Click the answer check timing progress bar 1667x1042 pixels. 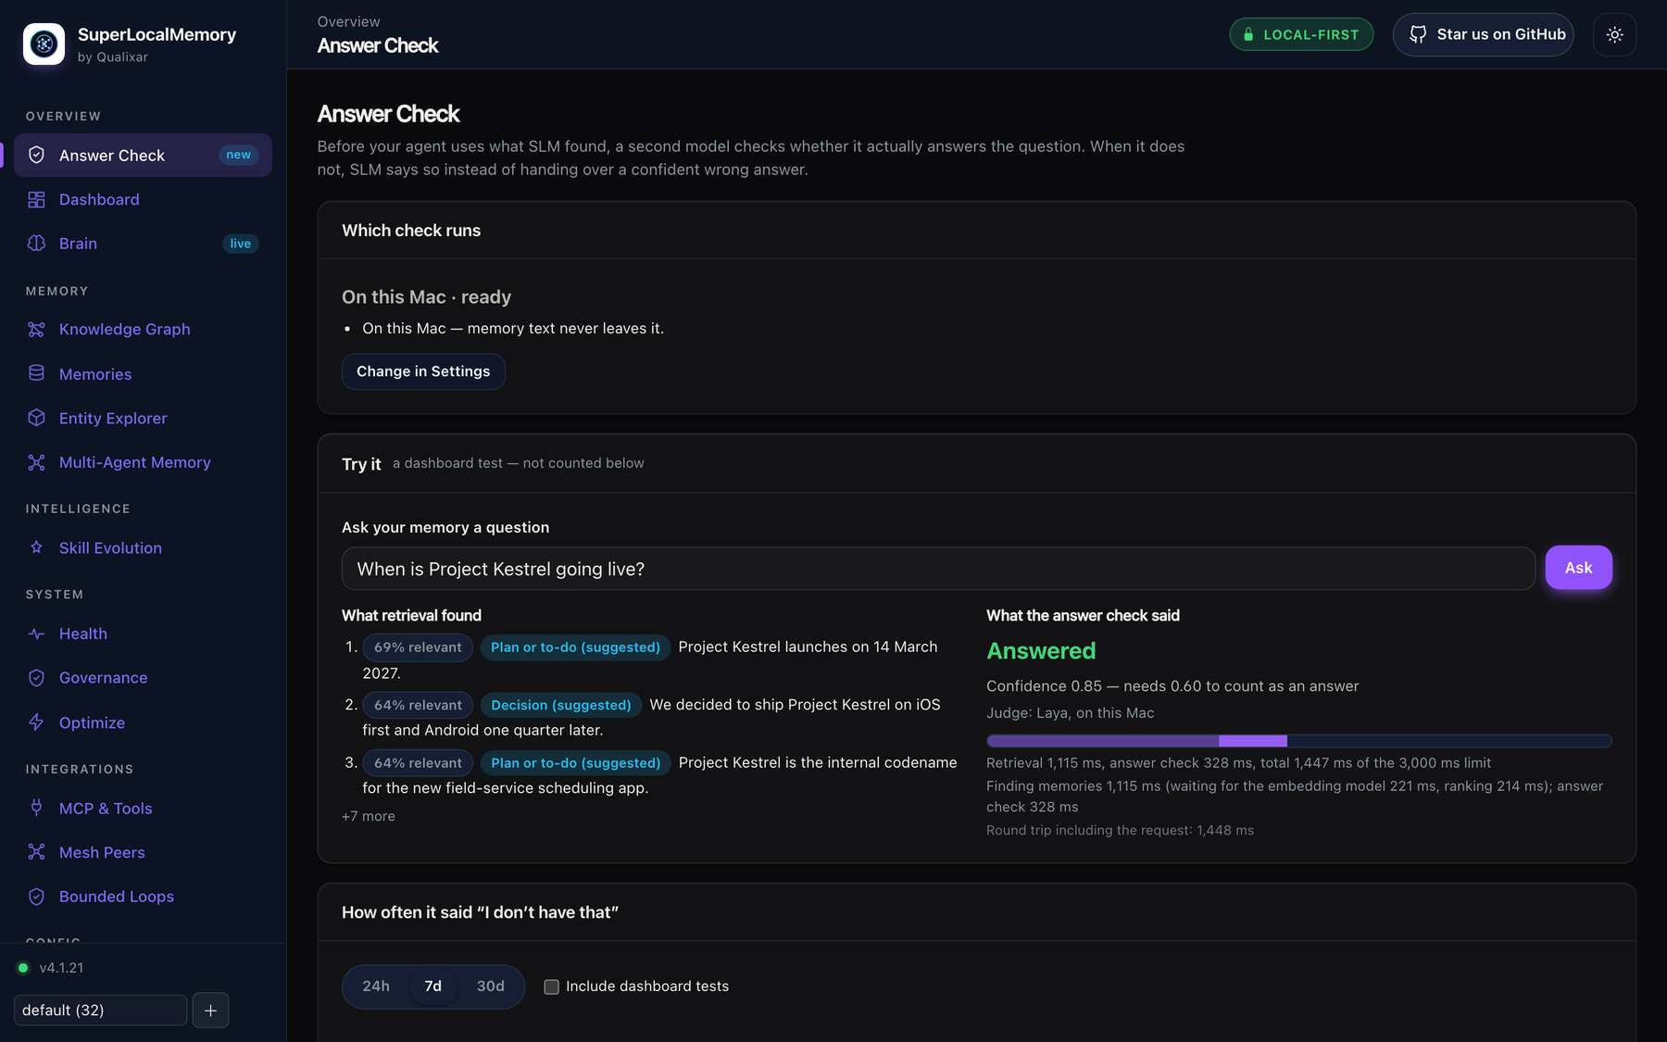pos(1298,741)
